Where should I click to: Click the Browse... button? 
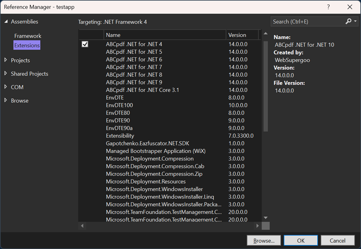coord(264,240)
